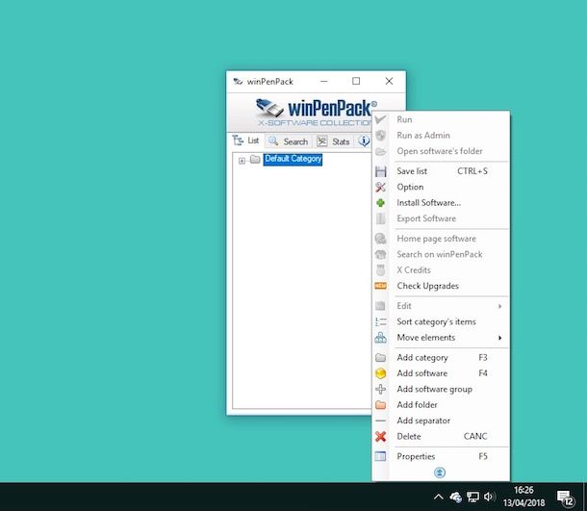
Task: Select Add folder menu item
Action: click(x=441, y=405)
